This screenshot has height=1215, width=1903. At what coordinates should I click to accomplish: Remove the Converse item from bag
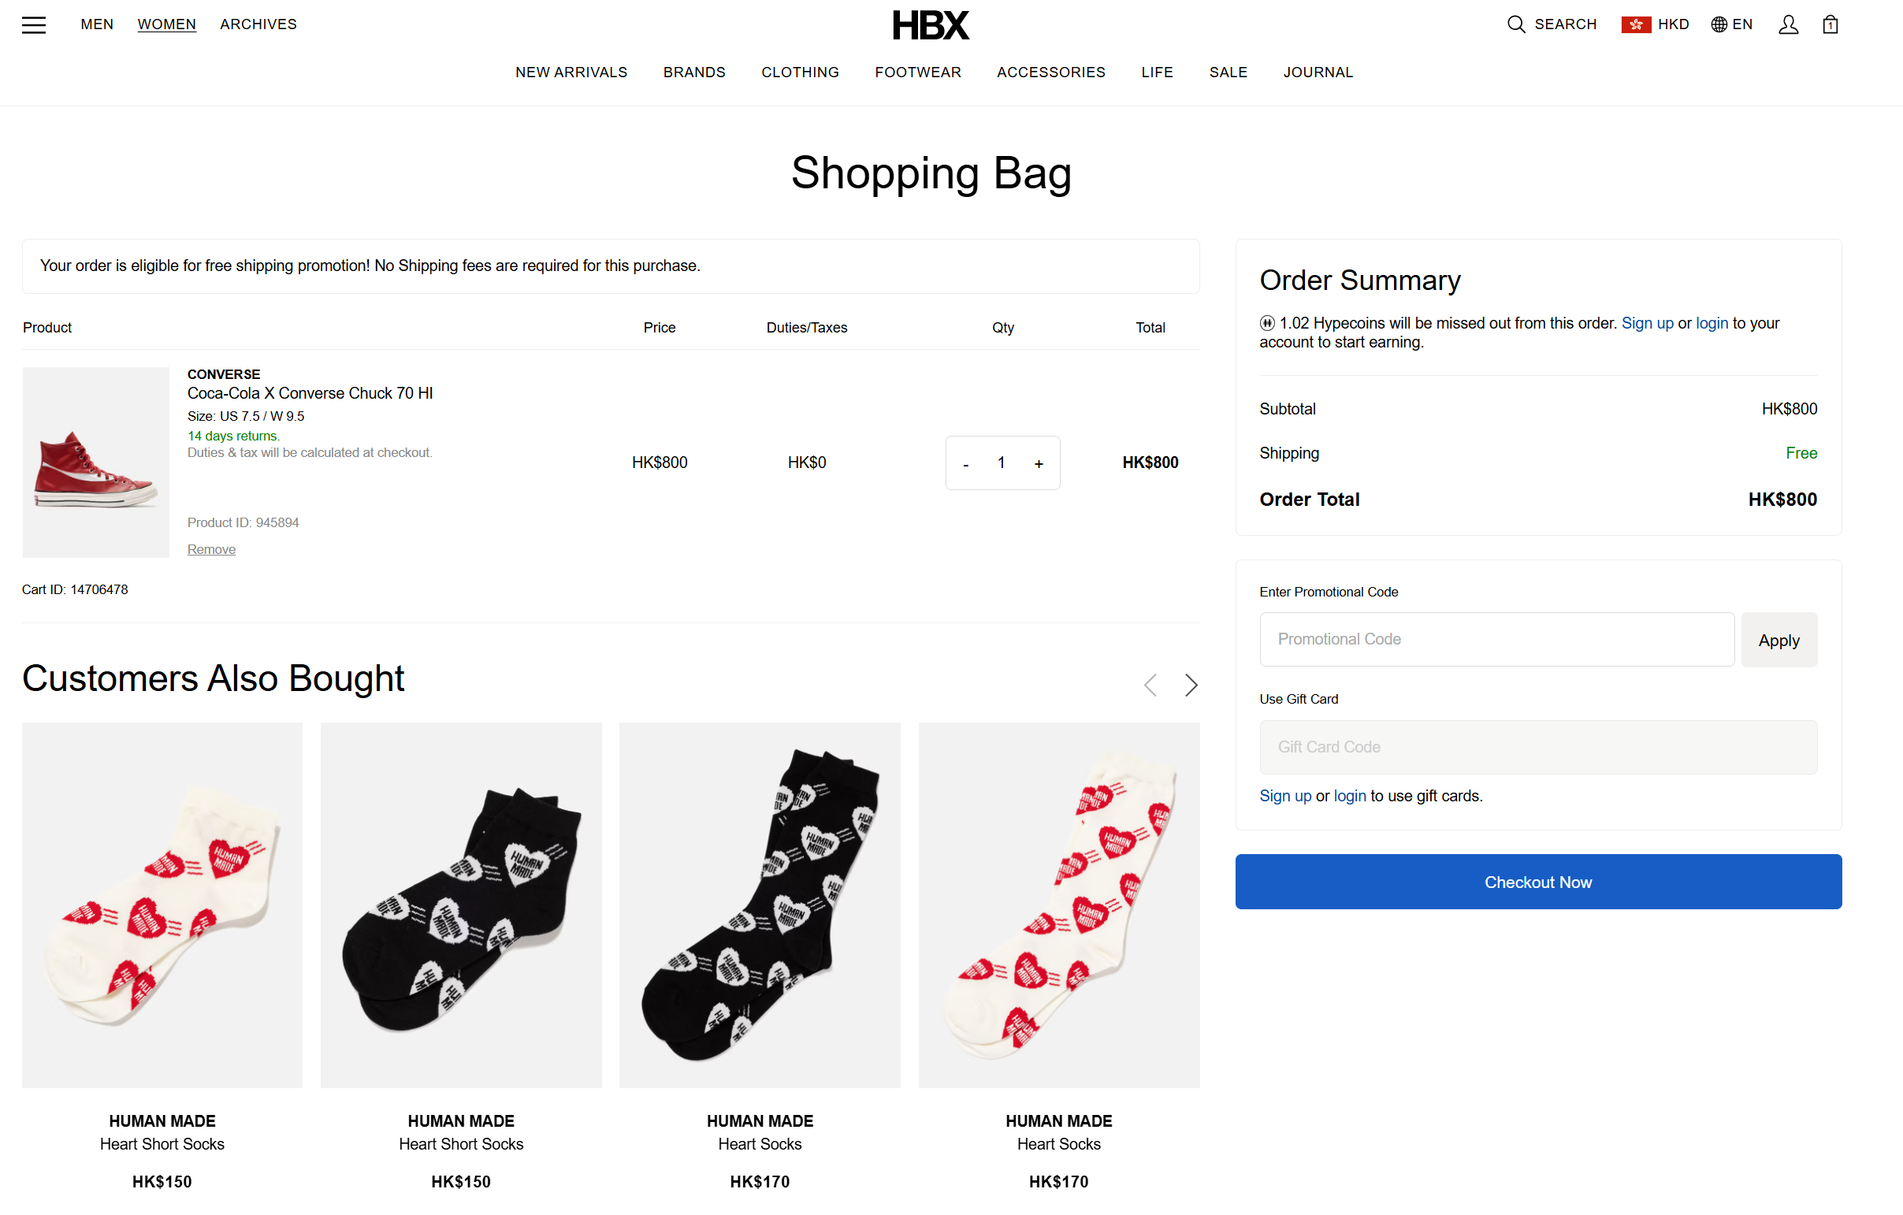pos(211,549)
